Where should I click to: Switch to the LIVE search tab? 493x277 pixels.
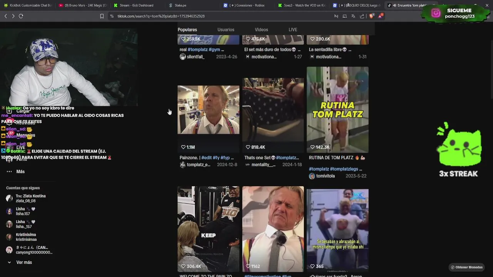click(x=293, y=30)
